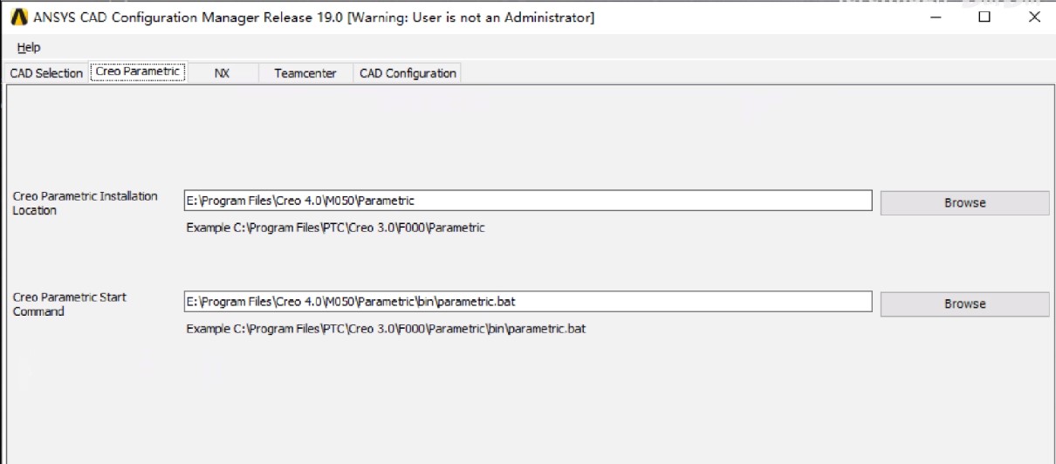Click the example text ending in parametric.bat

[386, 329]
